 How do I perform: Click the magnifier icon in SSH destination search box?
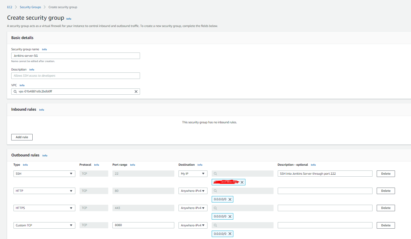pyautogui.click(x=215, y=174)
